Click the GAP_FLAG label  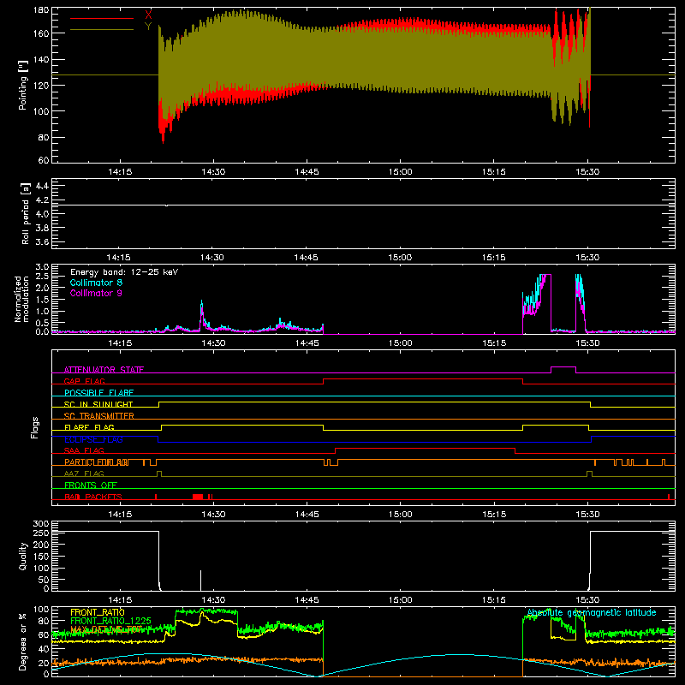coord(84,381)
